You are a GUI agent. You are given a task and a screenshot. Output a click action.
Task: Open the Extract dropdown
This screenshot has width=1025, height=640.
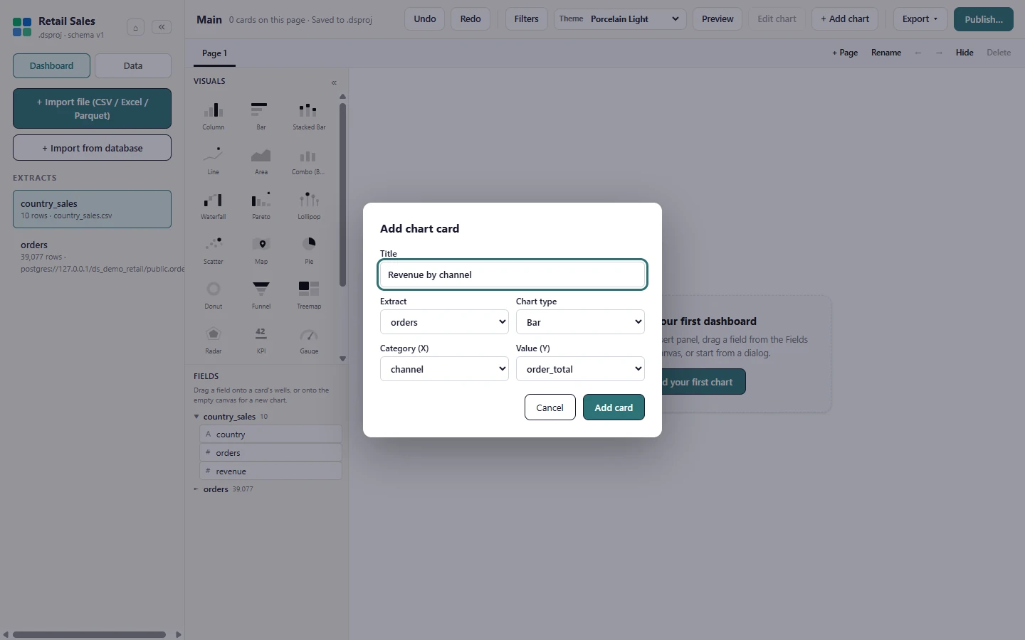pyautogui.click(x=444, y=322)
